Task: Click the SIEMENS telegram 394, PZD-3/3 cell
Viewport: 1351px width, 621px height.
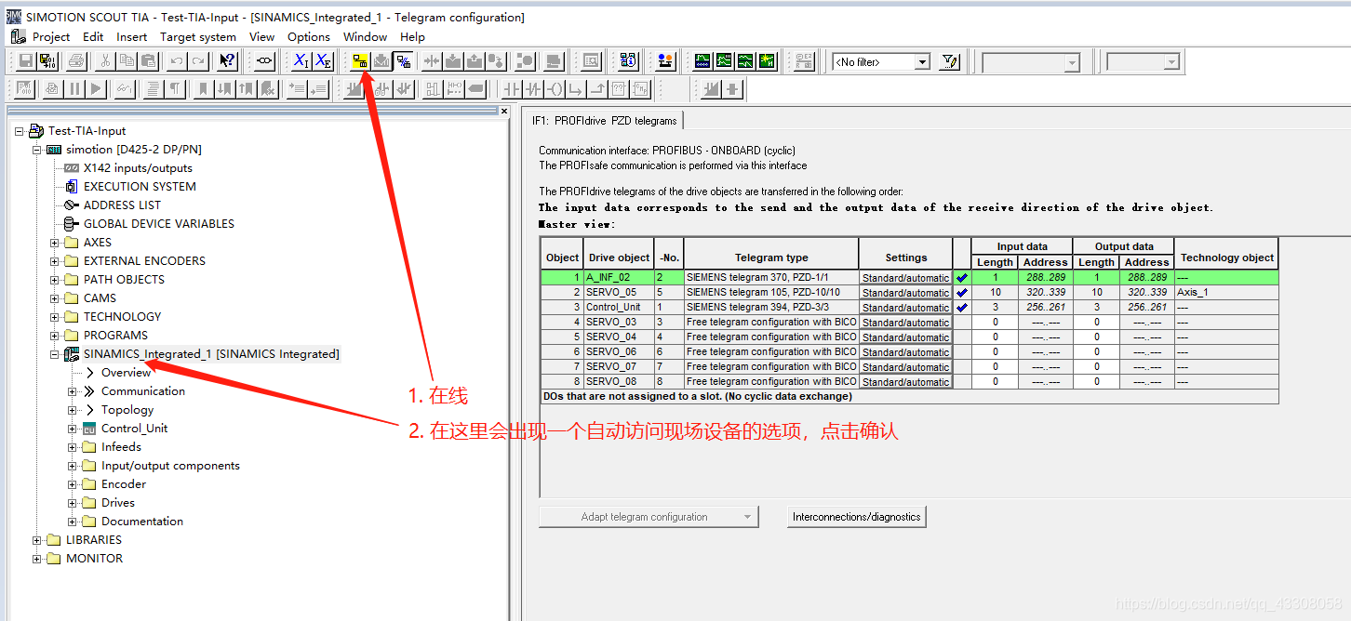Action: (x=770, y=307)
